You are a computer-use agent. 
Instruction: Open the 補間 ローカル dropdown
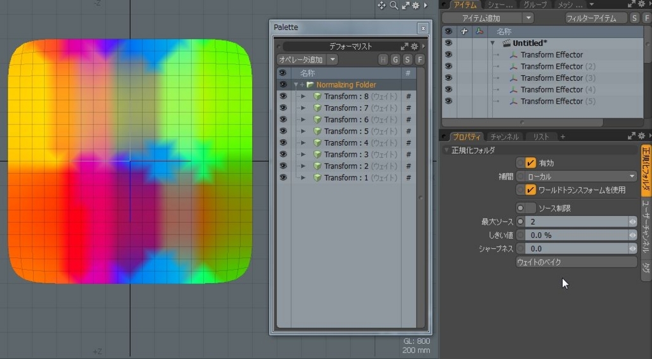click(x=581, y=176)
